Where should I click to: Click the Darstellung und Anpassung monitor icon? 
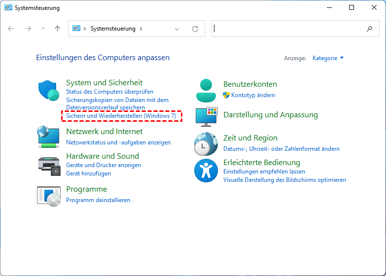click(206, 115)
